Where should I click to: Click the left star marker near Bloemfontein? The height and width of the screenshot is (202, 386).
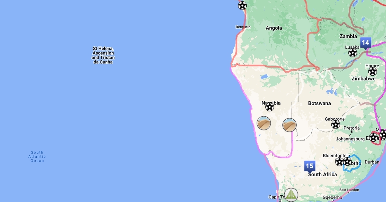tap(339, 162)
